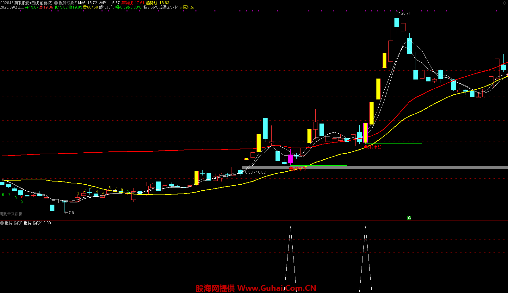Click the 用到未来数据 warning text

pyautogui.click(x=11, y=214)
